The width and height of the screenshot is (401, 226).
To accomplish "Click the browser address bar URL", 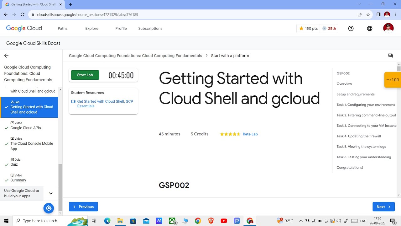I will [87, 14].
